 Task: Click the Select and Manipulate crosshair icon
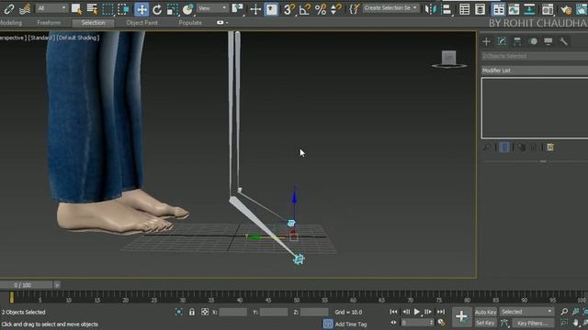pos(255,9)
